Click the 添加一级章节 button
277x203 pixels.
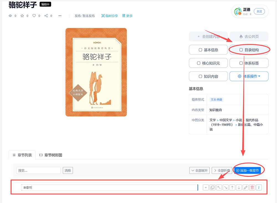pyautogui.click(x=247, y=171)
